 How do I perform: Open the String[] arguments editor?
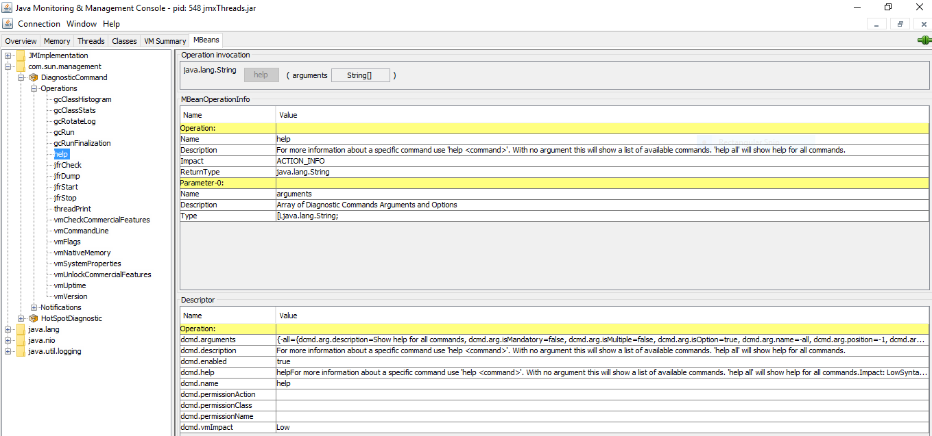(360, 75)
